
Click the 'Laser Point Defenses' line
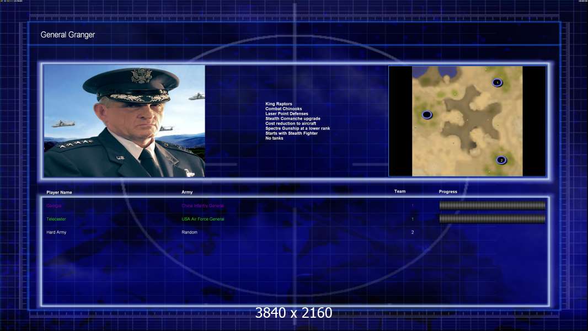click(x=287, y=114)
